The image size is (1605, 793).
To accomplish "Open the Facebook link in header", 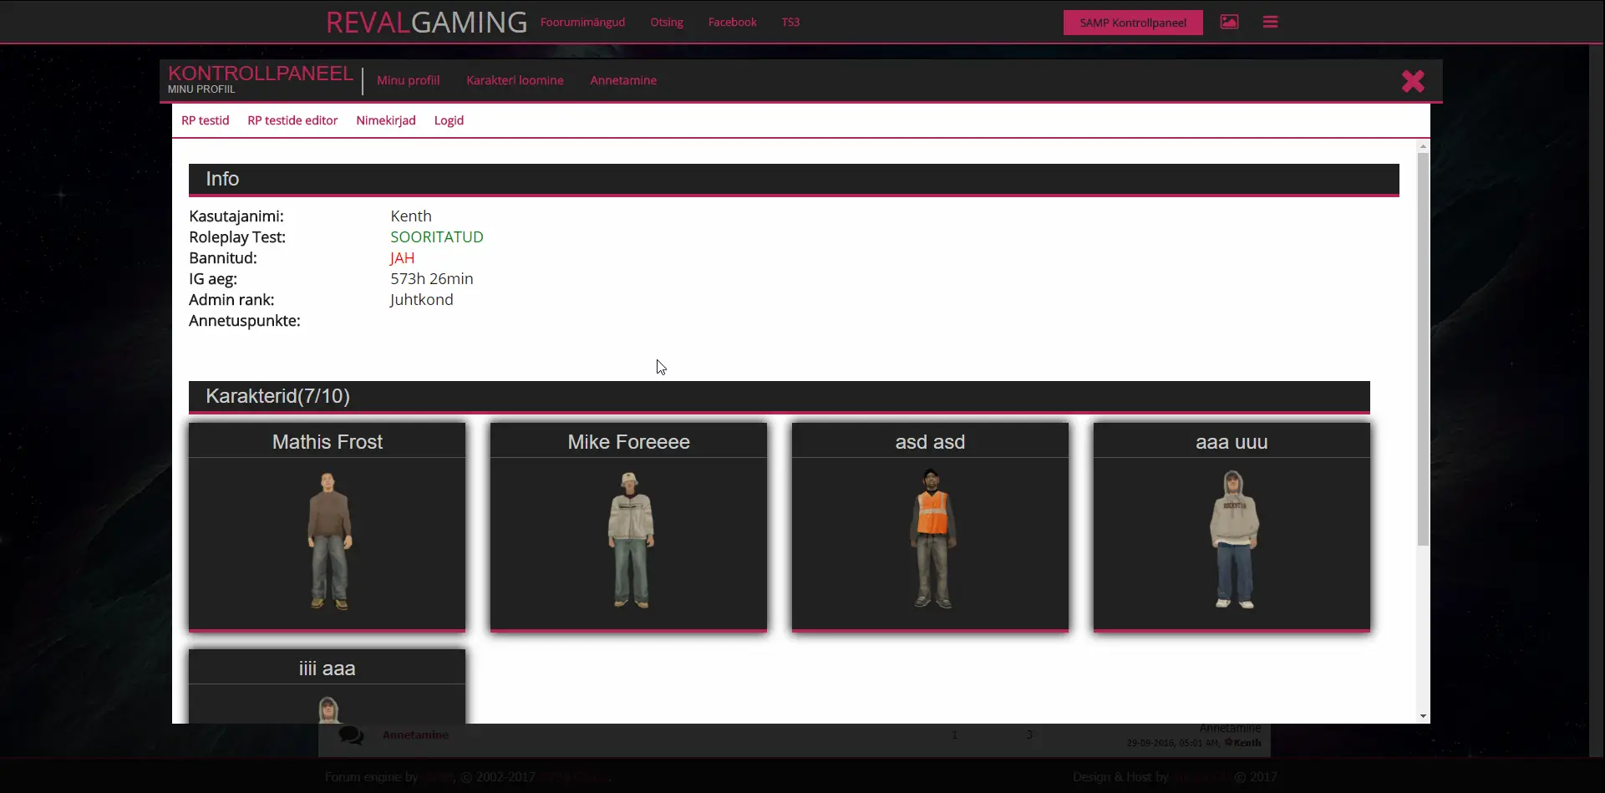I will tap(732, 22).
